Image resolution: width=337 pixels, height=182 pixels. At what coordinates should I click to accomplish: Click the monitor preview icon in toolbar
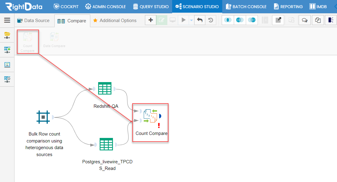(x=172, y=20)
